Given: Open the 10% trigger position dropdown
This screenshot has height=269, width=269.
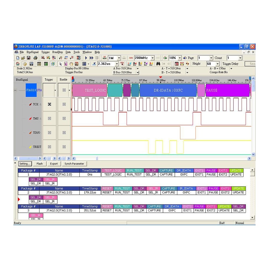Looking at the screenshot, I should pos(180,58).
